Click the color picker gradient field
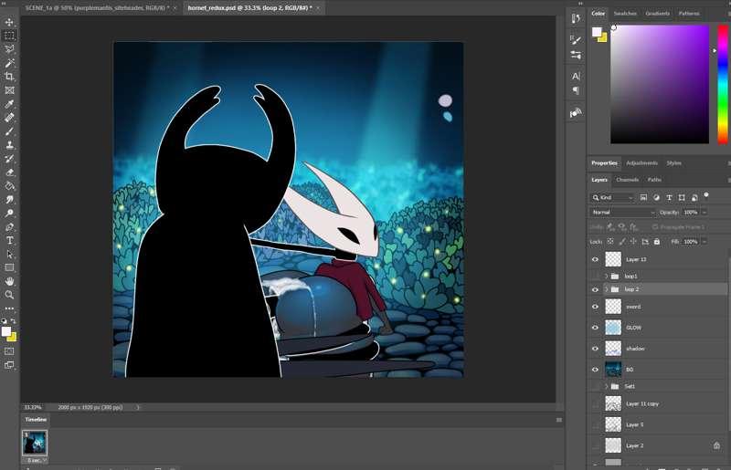Viewport: 731px width, 470px height. [660, 84]
